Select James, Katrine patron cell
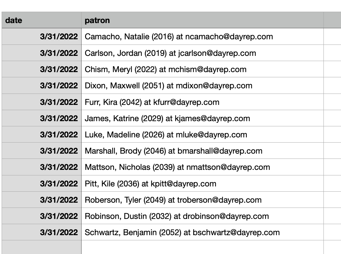The width and height of the screenshot is (341, 254). pos(167,119)
